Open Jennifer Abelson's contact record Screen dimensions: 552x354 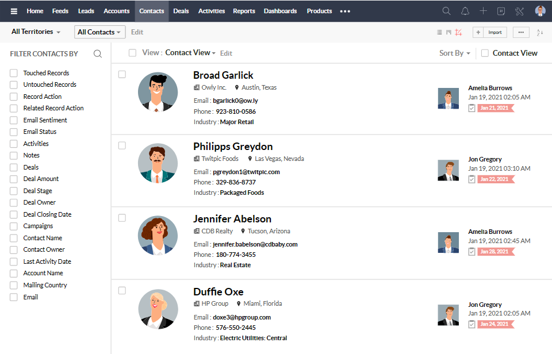(x=232, y=219)
